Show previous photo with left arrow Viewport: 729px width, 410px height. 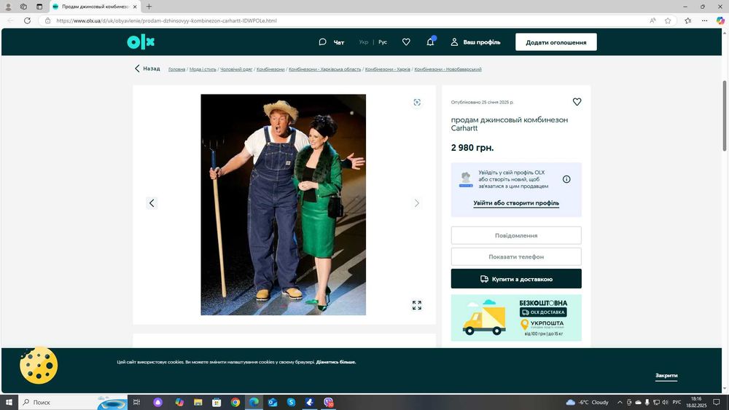152,203
